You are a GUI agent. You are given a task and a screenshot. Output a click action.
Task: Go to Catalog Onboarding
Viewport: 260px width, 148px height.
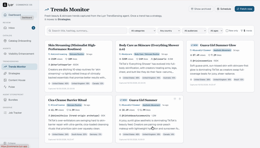[19, 41]
